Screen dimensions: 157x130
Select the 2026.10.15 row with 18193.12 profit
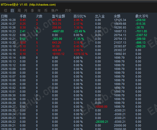coord(78,54)
